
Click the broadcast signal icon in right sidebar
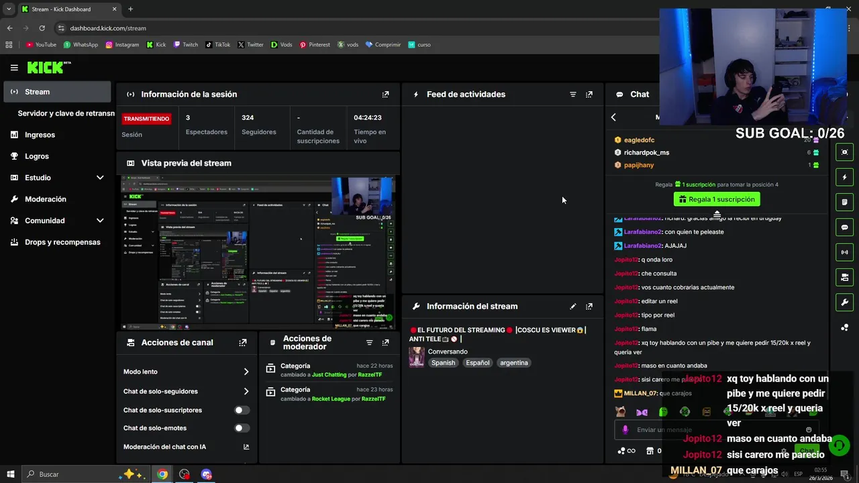pyautogui.click(x=844, y=252)
